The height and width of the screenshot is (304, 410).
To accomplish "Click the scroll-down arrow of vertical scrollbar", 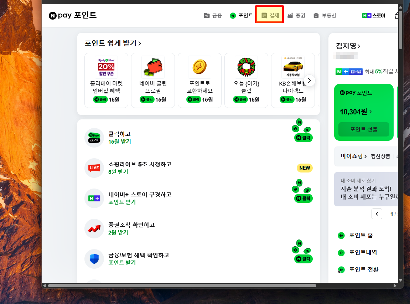I will pyautogui.click(x=401, y=280).
